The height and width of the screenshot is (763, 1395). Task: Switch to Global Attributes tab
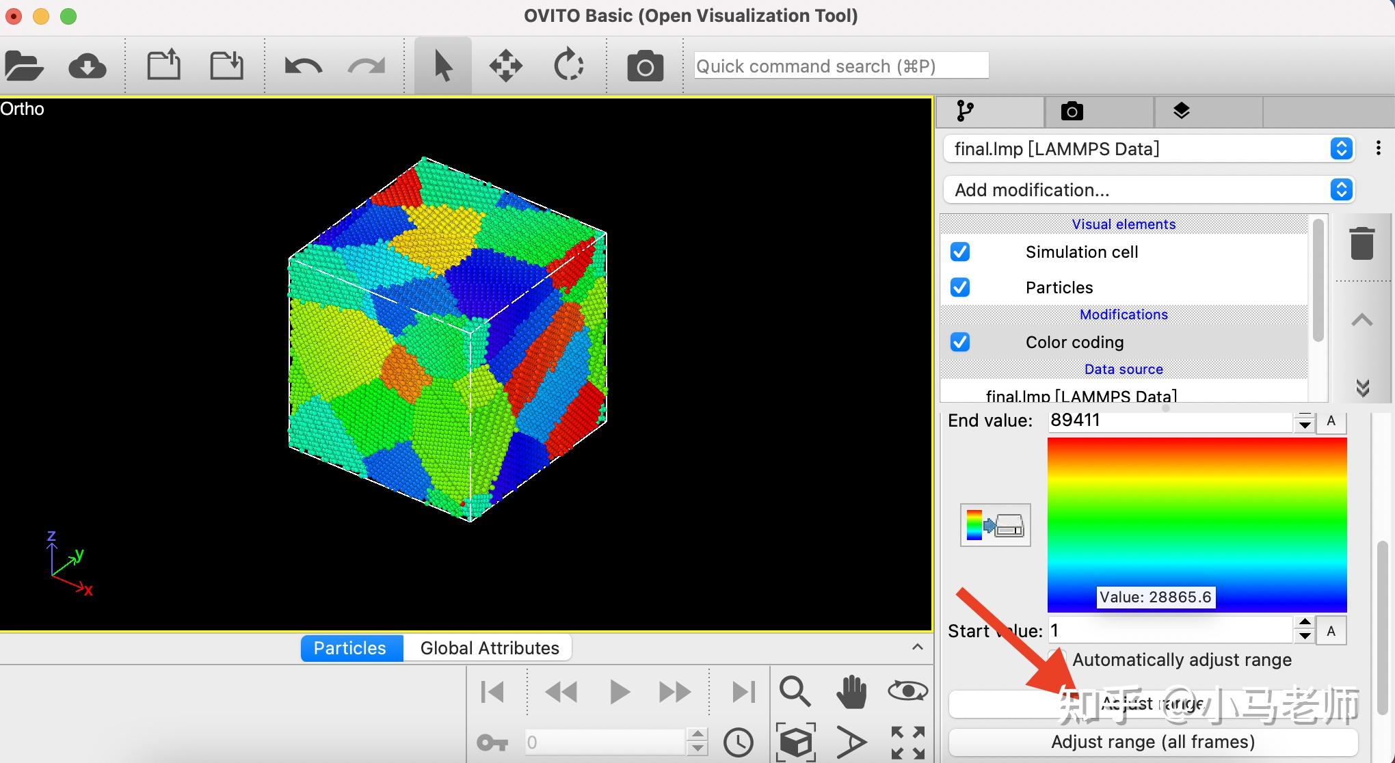coord(489,648)
